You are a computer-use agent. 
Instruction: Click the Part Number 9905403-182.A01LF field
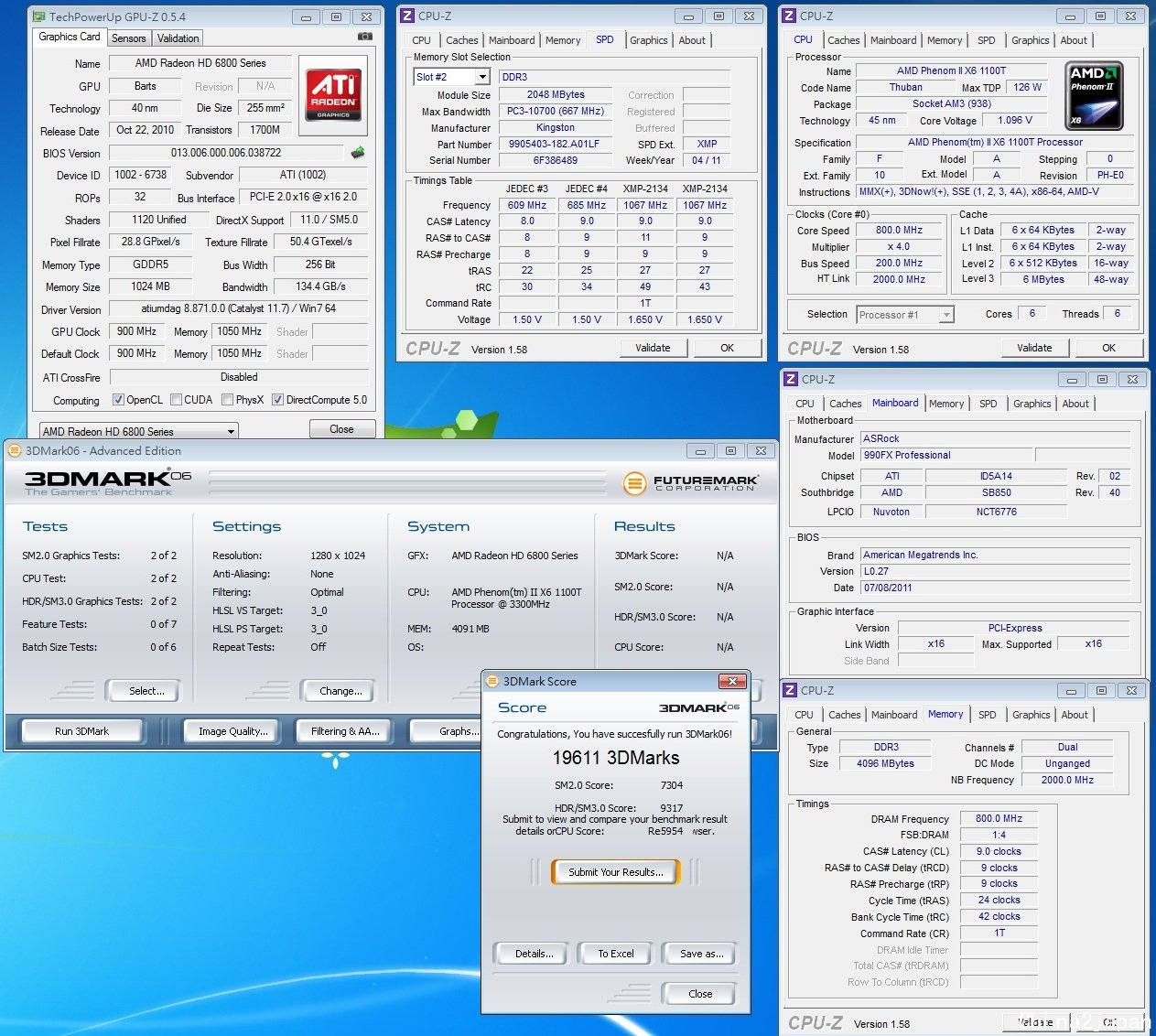click(x=554, y=144)
